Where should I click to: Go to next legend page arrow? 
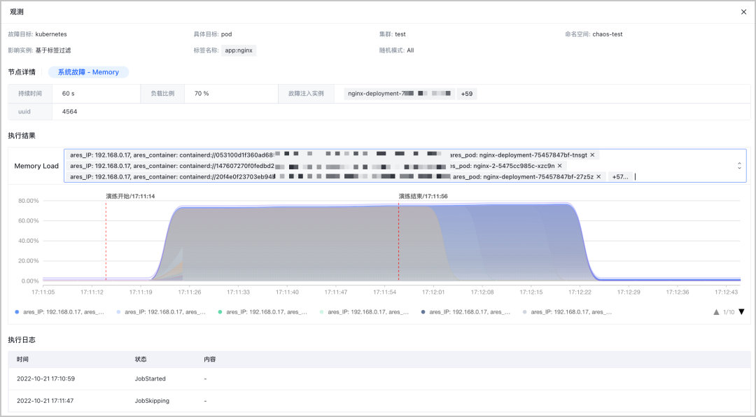coord(741,312)
